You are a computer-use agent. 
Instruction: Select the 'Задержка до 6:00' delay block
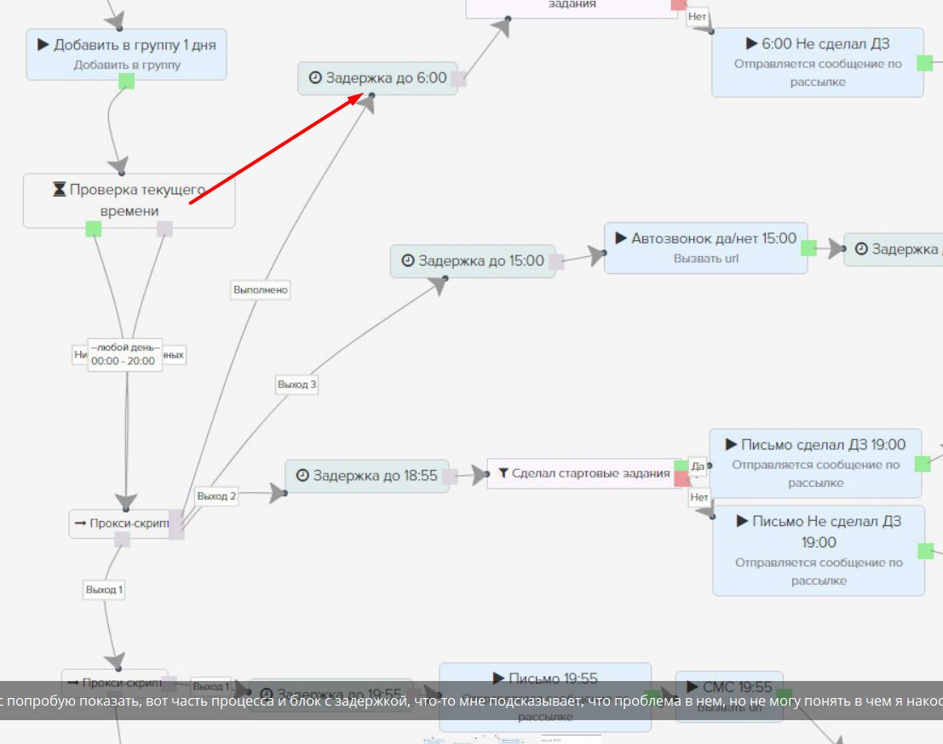pos(377,78)
